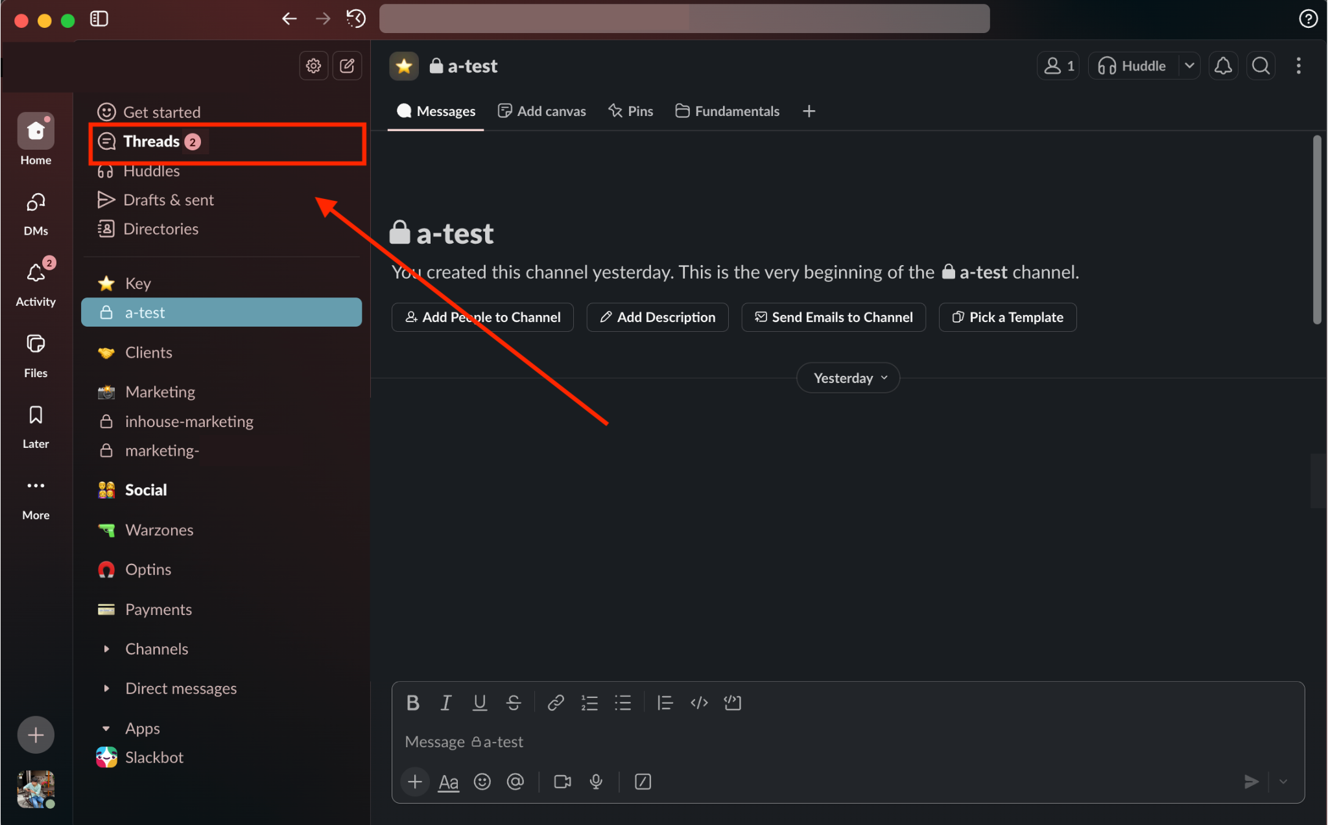Switch to the Pins tab
This screenshot has width=1328, height=825.
[x=630, y=111]
